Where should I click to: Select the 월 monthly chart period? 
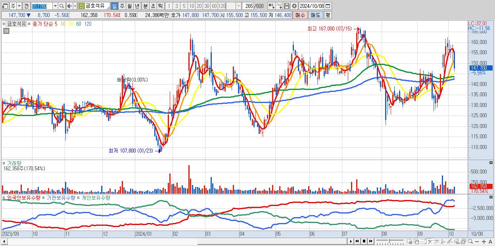coord(129,6)
